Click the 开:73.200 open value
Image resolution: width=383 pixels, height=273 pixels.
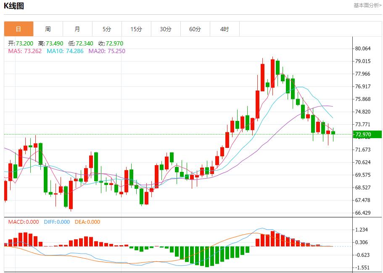click(x=21, y=43)
